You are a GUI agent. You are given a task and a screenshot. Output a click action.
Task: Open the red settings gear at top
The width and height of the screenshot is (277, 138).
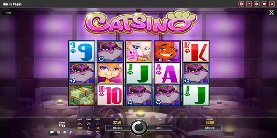tap(257, 4)
